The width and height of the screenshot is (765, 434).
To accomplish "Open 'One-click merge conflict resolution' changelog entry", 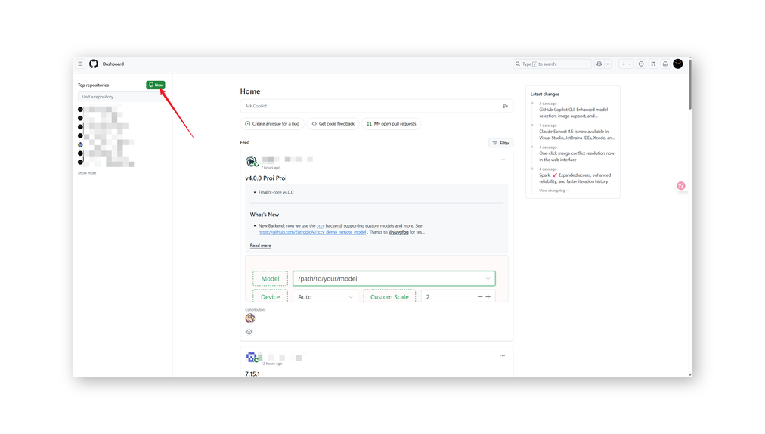I will [x=577, y=157].
